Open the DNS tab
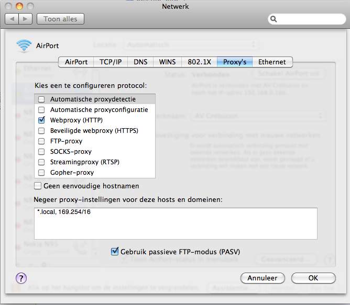Viewport: 350px width, 305px height. point(140,62)
